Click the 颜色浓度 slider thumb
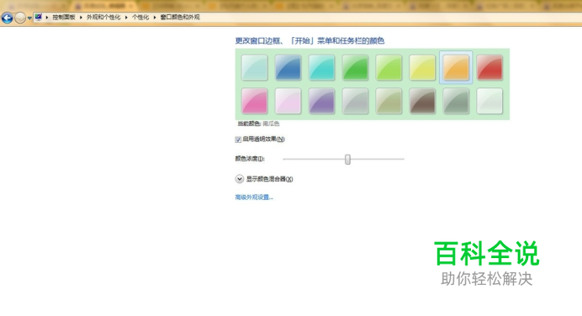582x316 pixels. pyautogui.click(x=347, y=160)
